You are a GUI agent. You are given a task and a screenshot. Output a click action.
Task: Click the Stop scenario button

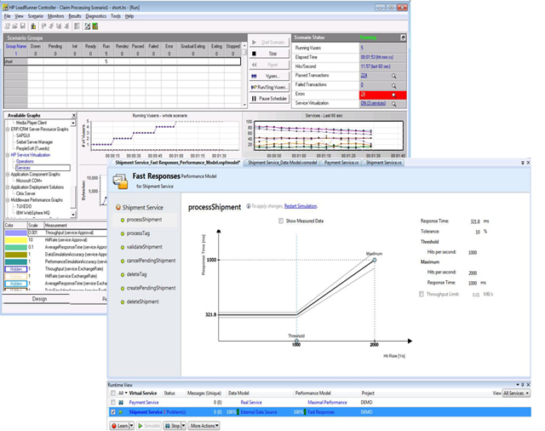[269, 54]
